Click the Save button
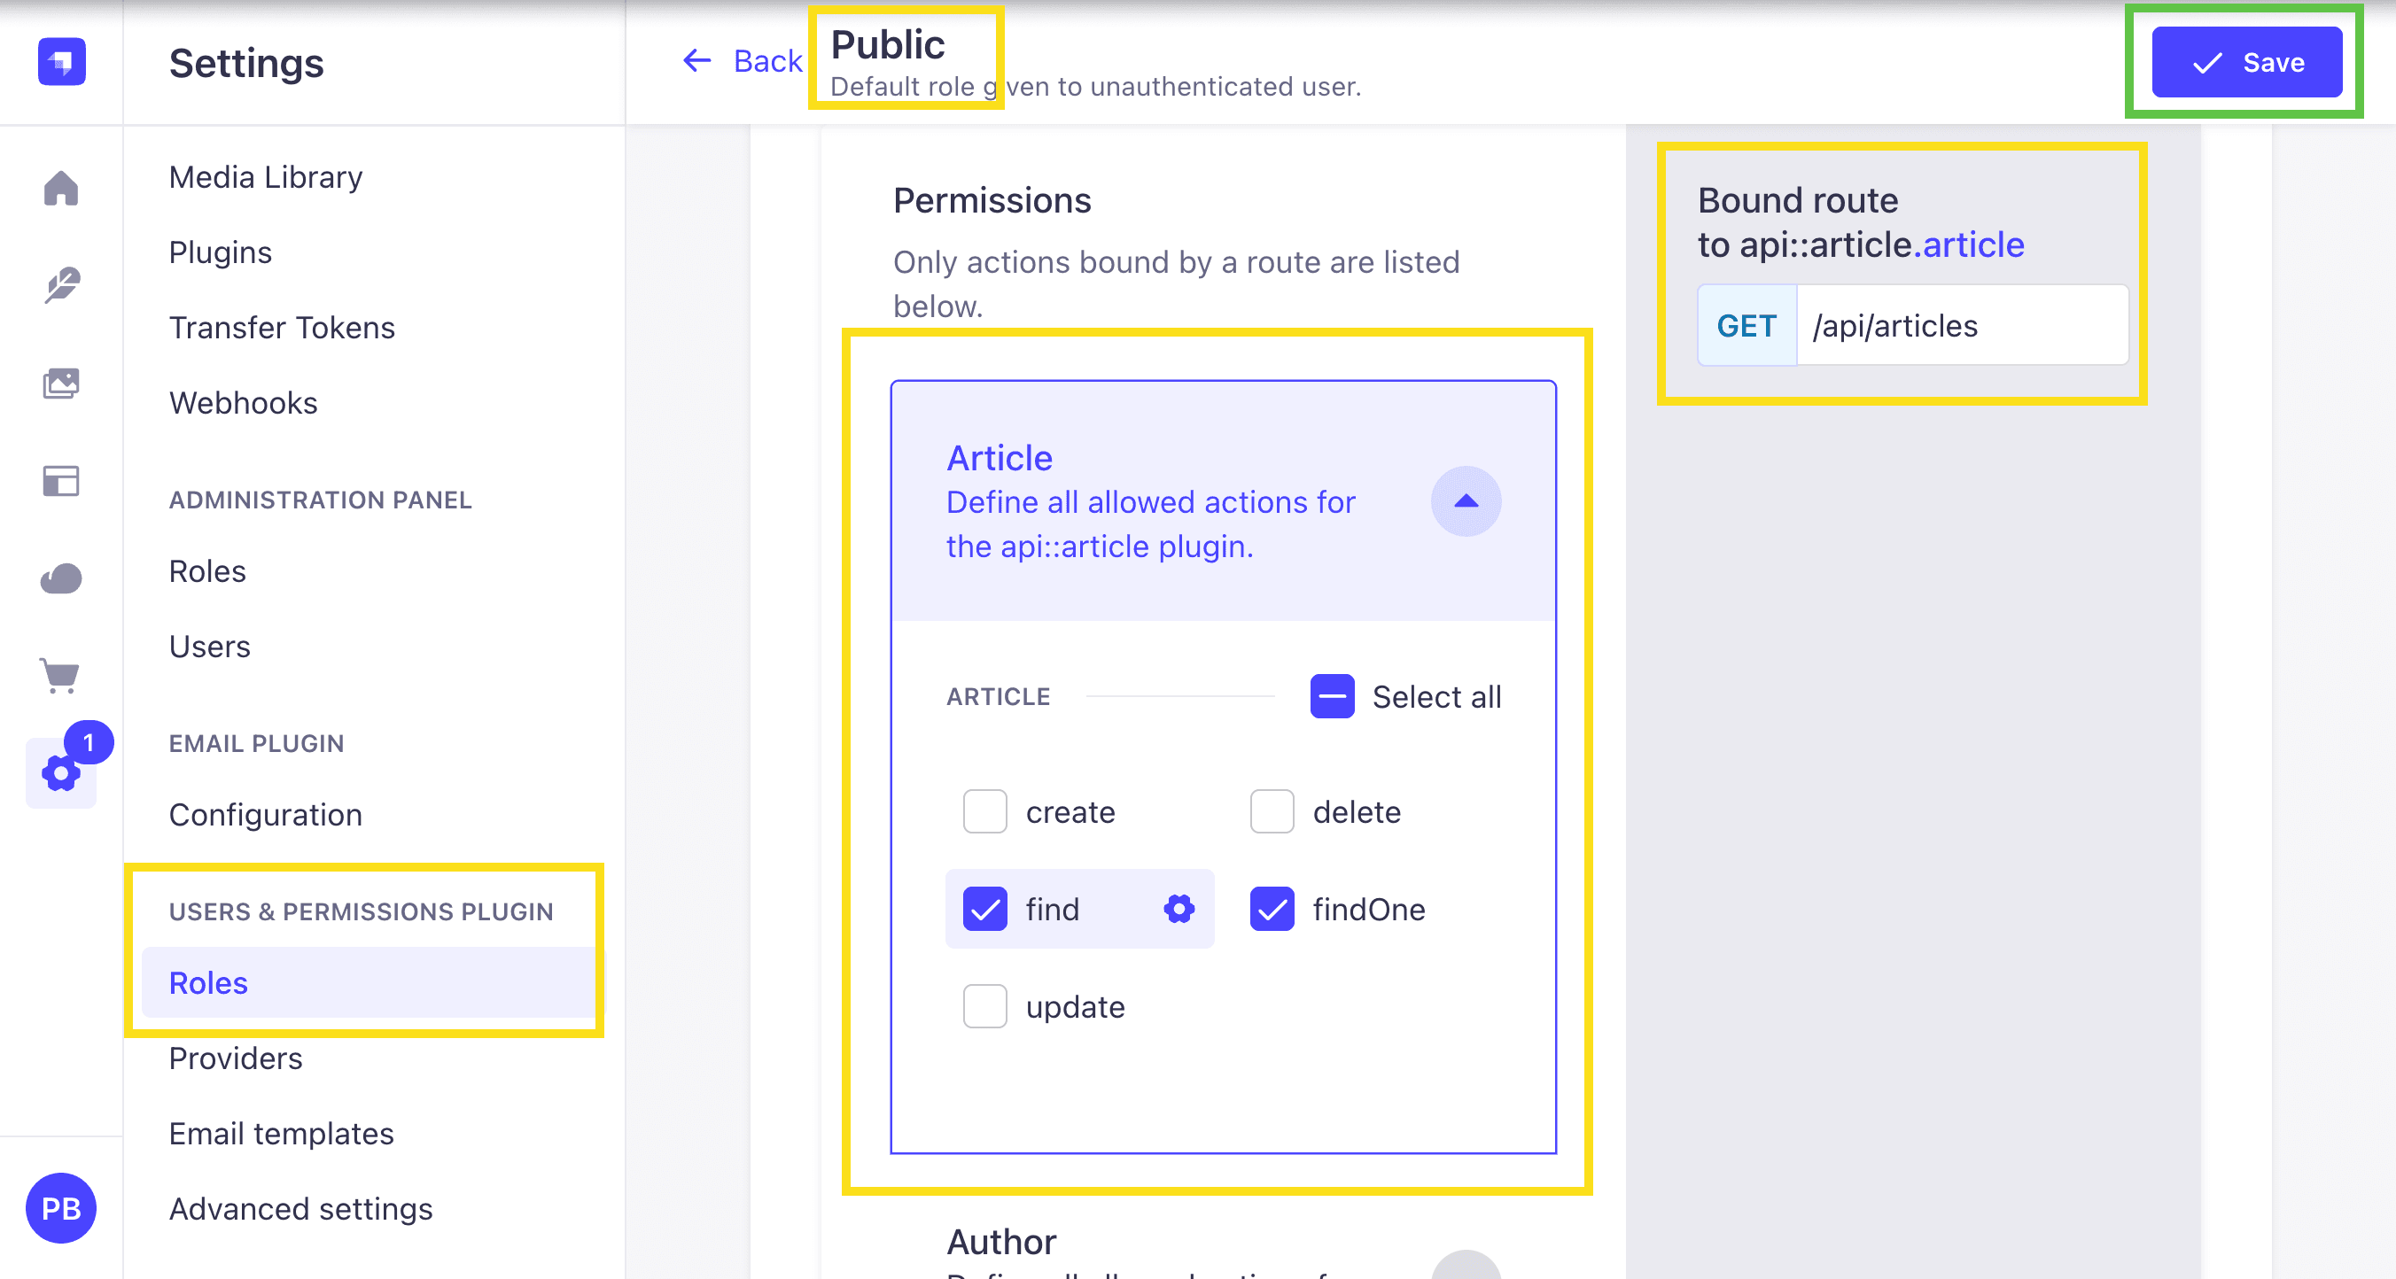The width and height of the screenshot is (2396, 1279). [2246, 62]
